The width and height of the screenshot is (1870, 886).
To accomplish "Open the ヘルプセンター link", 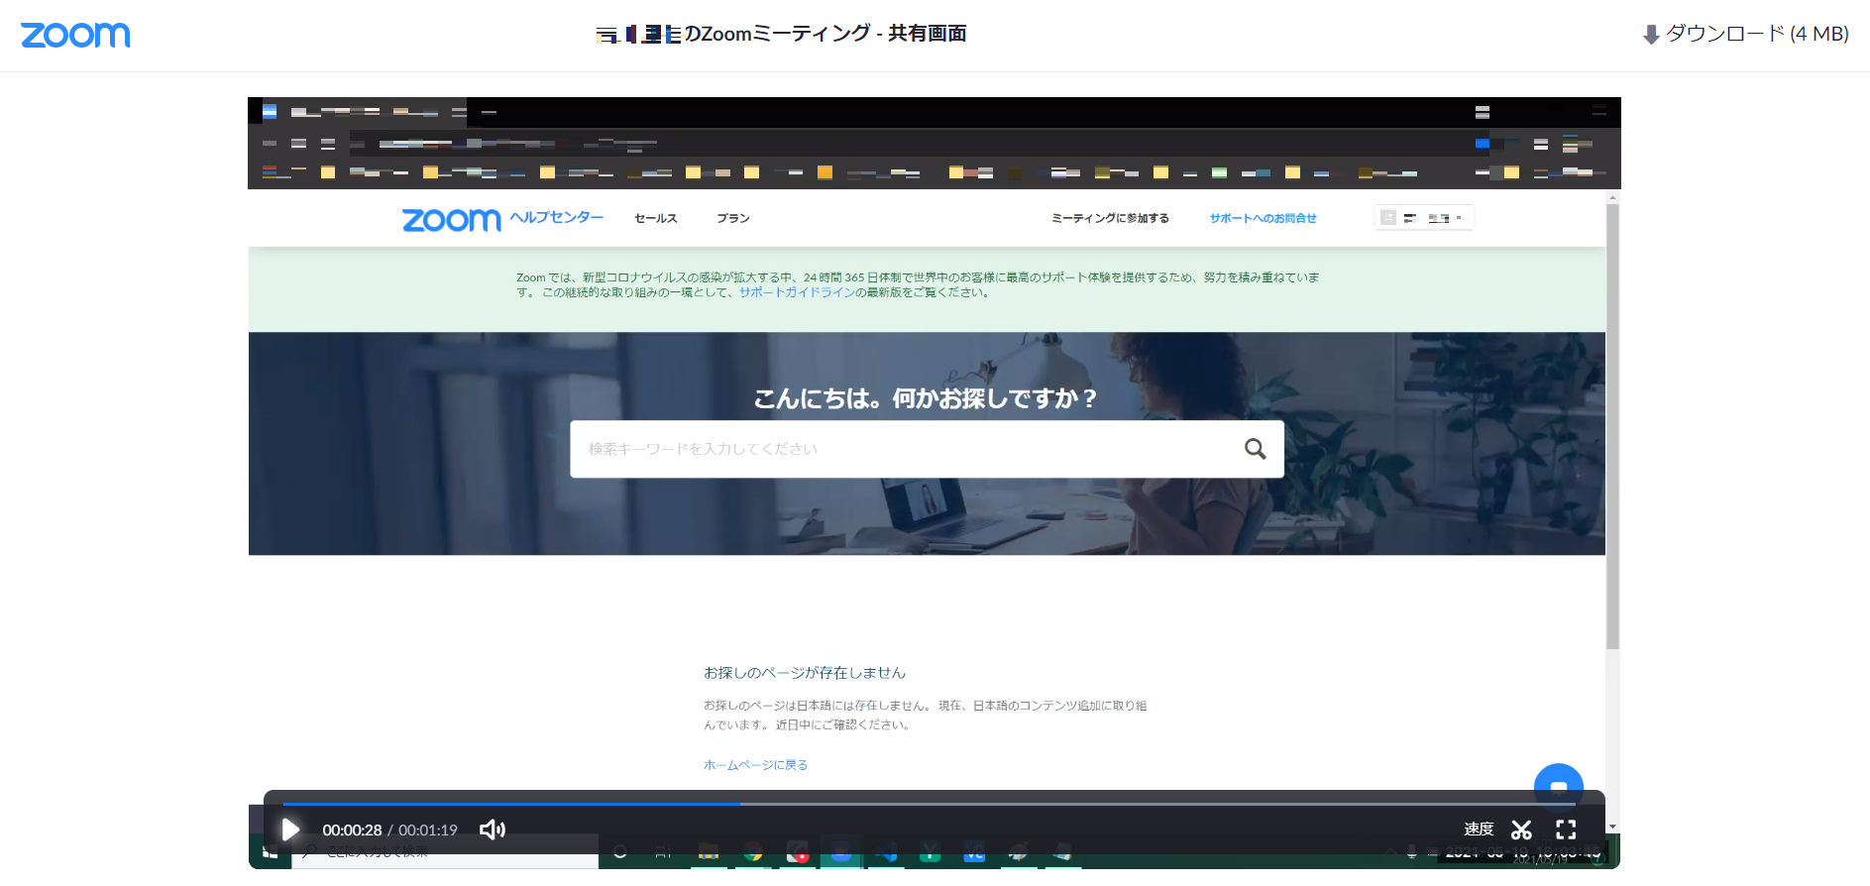I will tap(557, 217).
